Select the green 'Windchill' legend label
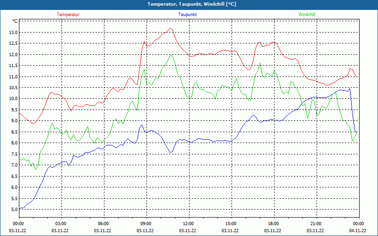 pyautogui.click(x=307, y=15)
